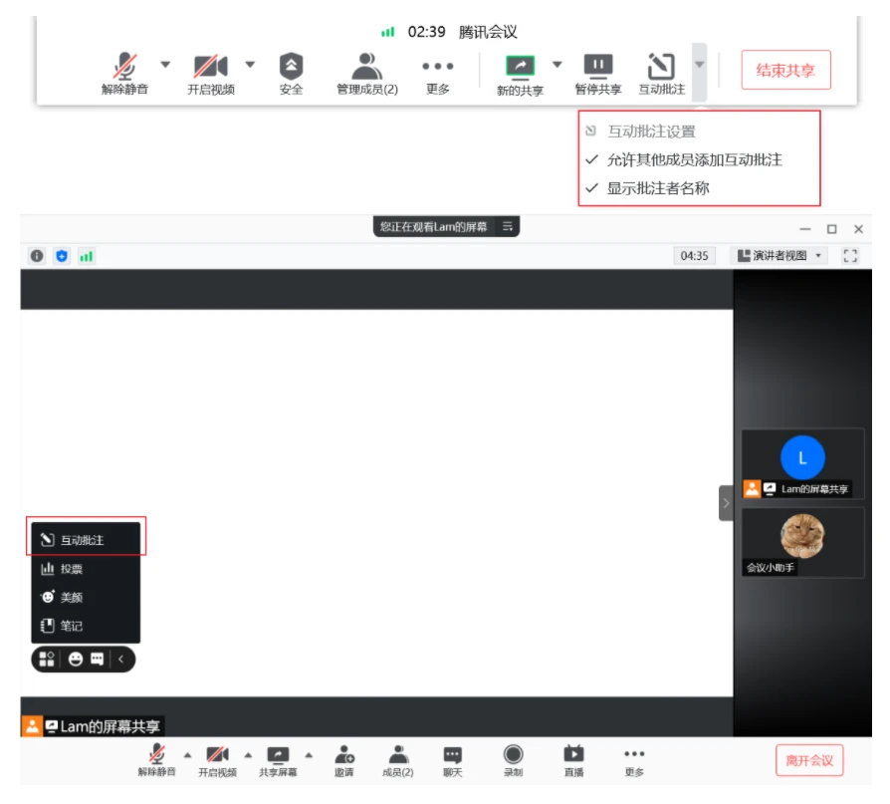
Task: Collapse the participant side panel arrow
Action: [726, 503]
